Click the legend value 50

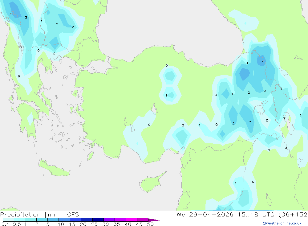coord(150,224)
